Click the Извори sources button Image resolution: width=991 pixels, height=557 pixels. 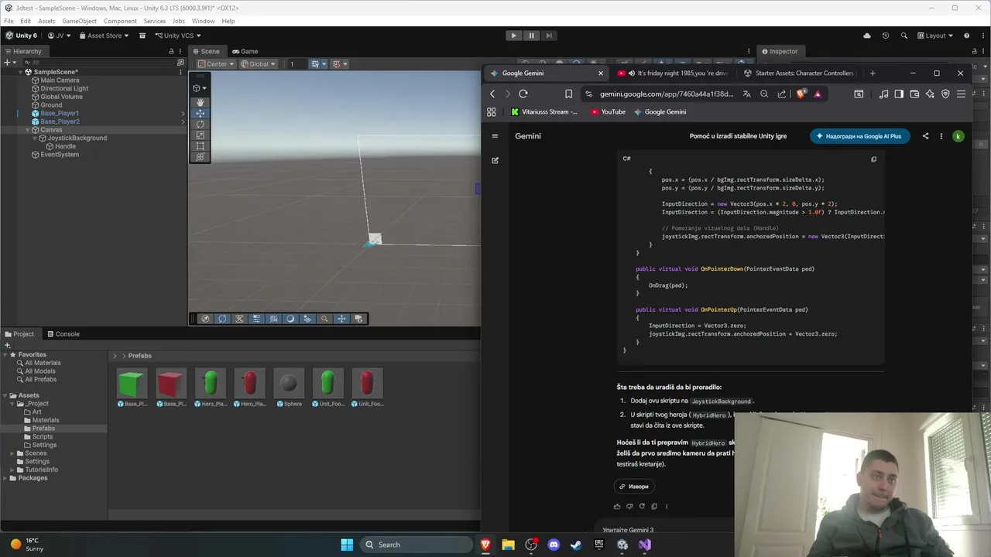point(635,487)
